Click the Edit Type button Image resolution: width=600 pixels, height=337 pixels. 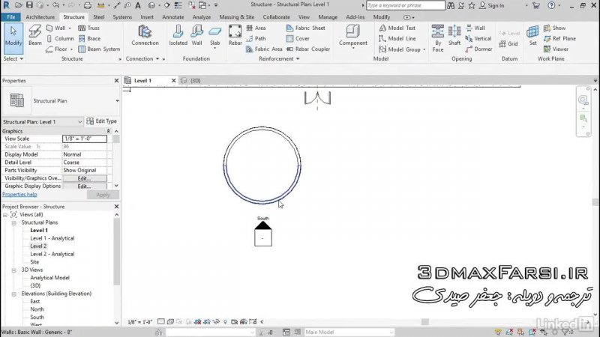(101, 121)
